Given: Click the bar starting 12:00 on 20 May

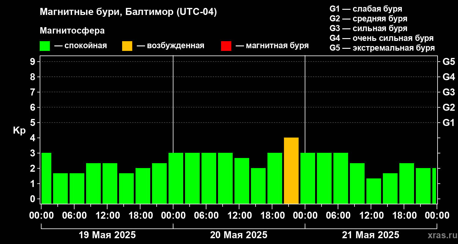Looking at the screenshot, I should tap(242, 181).
